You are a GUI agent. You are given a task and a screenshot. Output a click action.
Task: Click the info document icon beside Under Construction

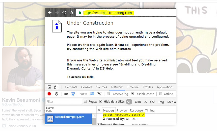tap(57, 26)
